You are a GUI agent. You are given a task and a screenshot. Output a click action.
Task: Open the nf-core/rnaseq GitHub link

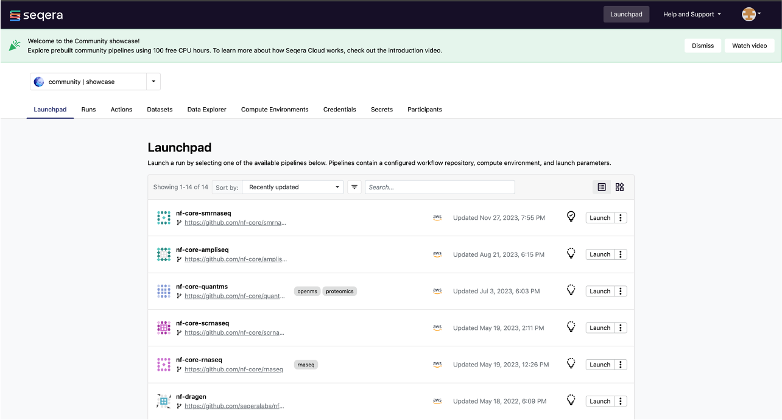pos(234,369)
